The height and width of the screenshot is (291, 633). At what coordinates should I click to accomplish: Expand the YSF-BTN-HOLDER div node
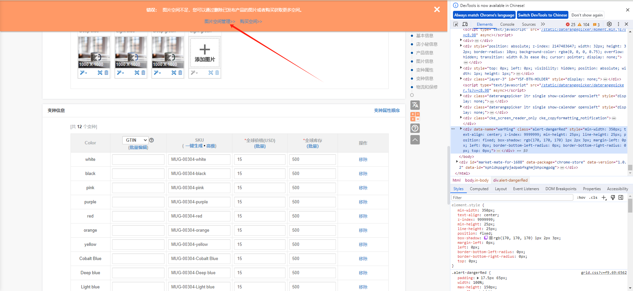[x=461, y=79]
